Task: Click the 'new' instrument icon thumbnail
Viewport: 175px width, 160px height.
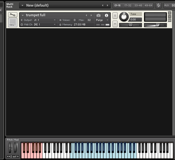Action: (x=13, y=22)
